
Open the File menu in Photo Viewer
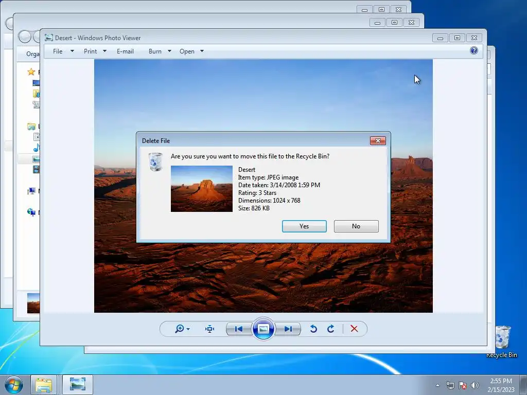58,51
